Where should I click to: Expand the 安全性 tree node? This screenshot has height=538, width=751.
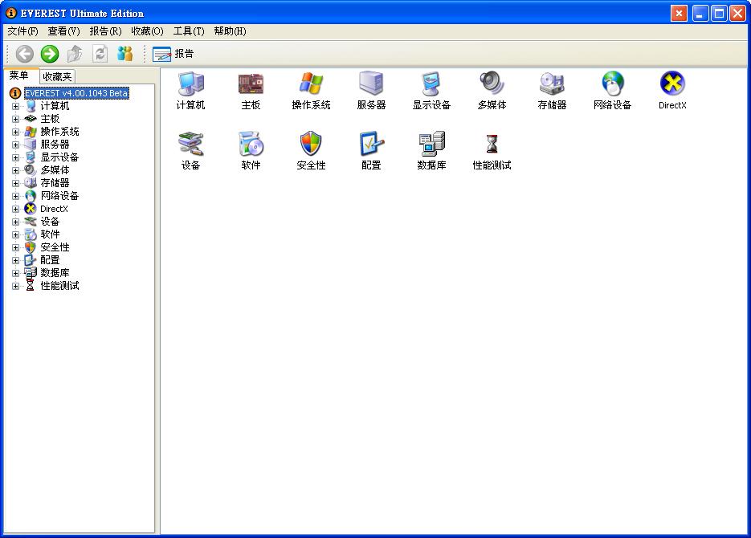15,248
